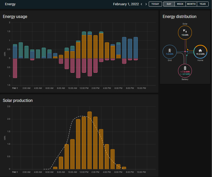The image size is (212, 177).
Task: Go to previous day using left chevron
Action: [141, 4]
